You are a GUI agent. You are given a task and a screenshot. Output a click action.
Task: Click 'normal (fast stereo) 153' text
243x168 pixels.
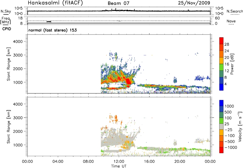point(53,30)
